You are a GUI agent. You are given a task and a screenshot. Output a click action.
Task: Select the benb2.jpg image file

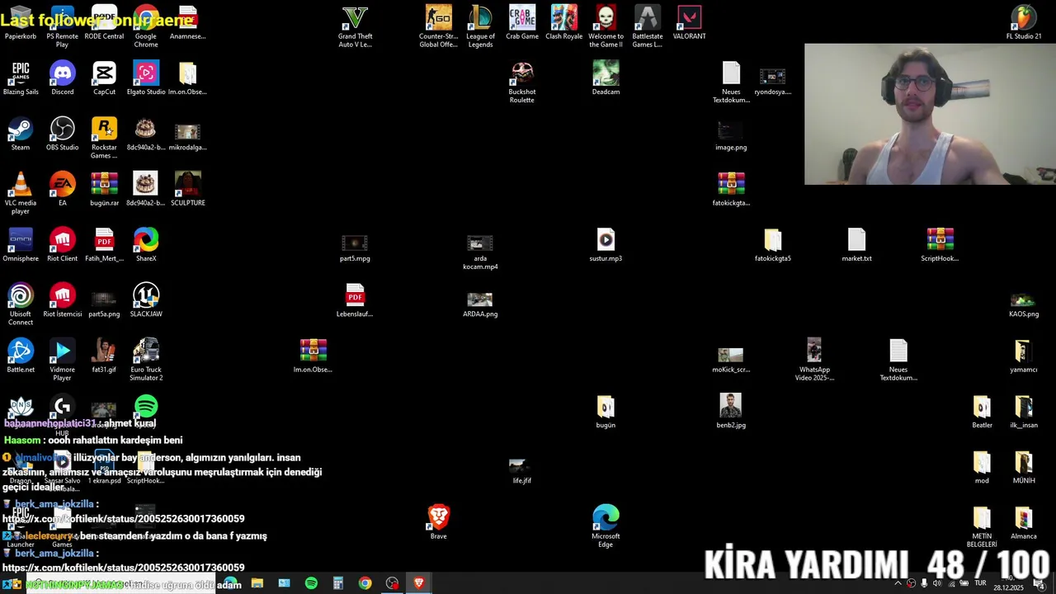pos(731,411)
